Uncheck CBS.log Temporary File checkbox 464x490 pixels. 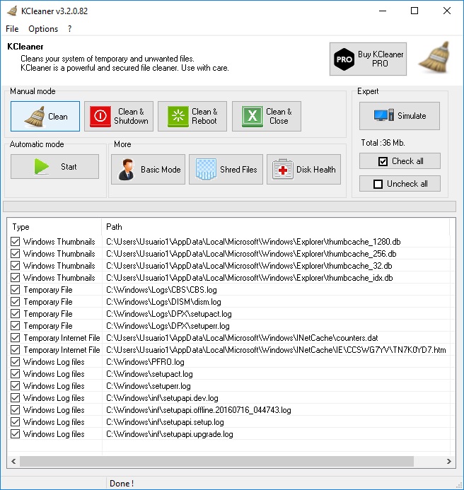pos(15,290)
